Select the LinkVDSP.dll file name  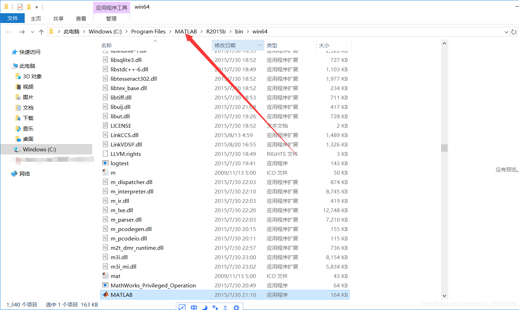coord(126,144)
